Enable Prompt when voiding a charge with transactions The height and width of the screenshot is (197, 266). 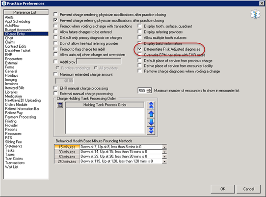55,26
